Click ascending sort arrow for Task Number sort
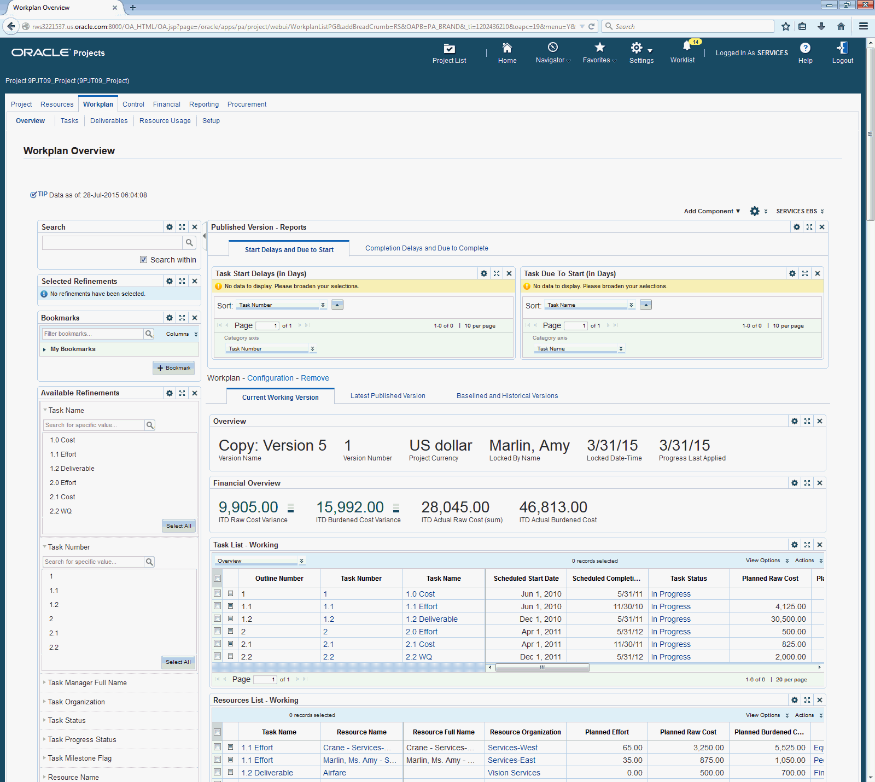875x782 pixels. point(337,305)
